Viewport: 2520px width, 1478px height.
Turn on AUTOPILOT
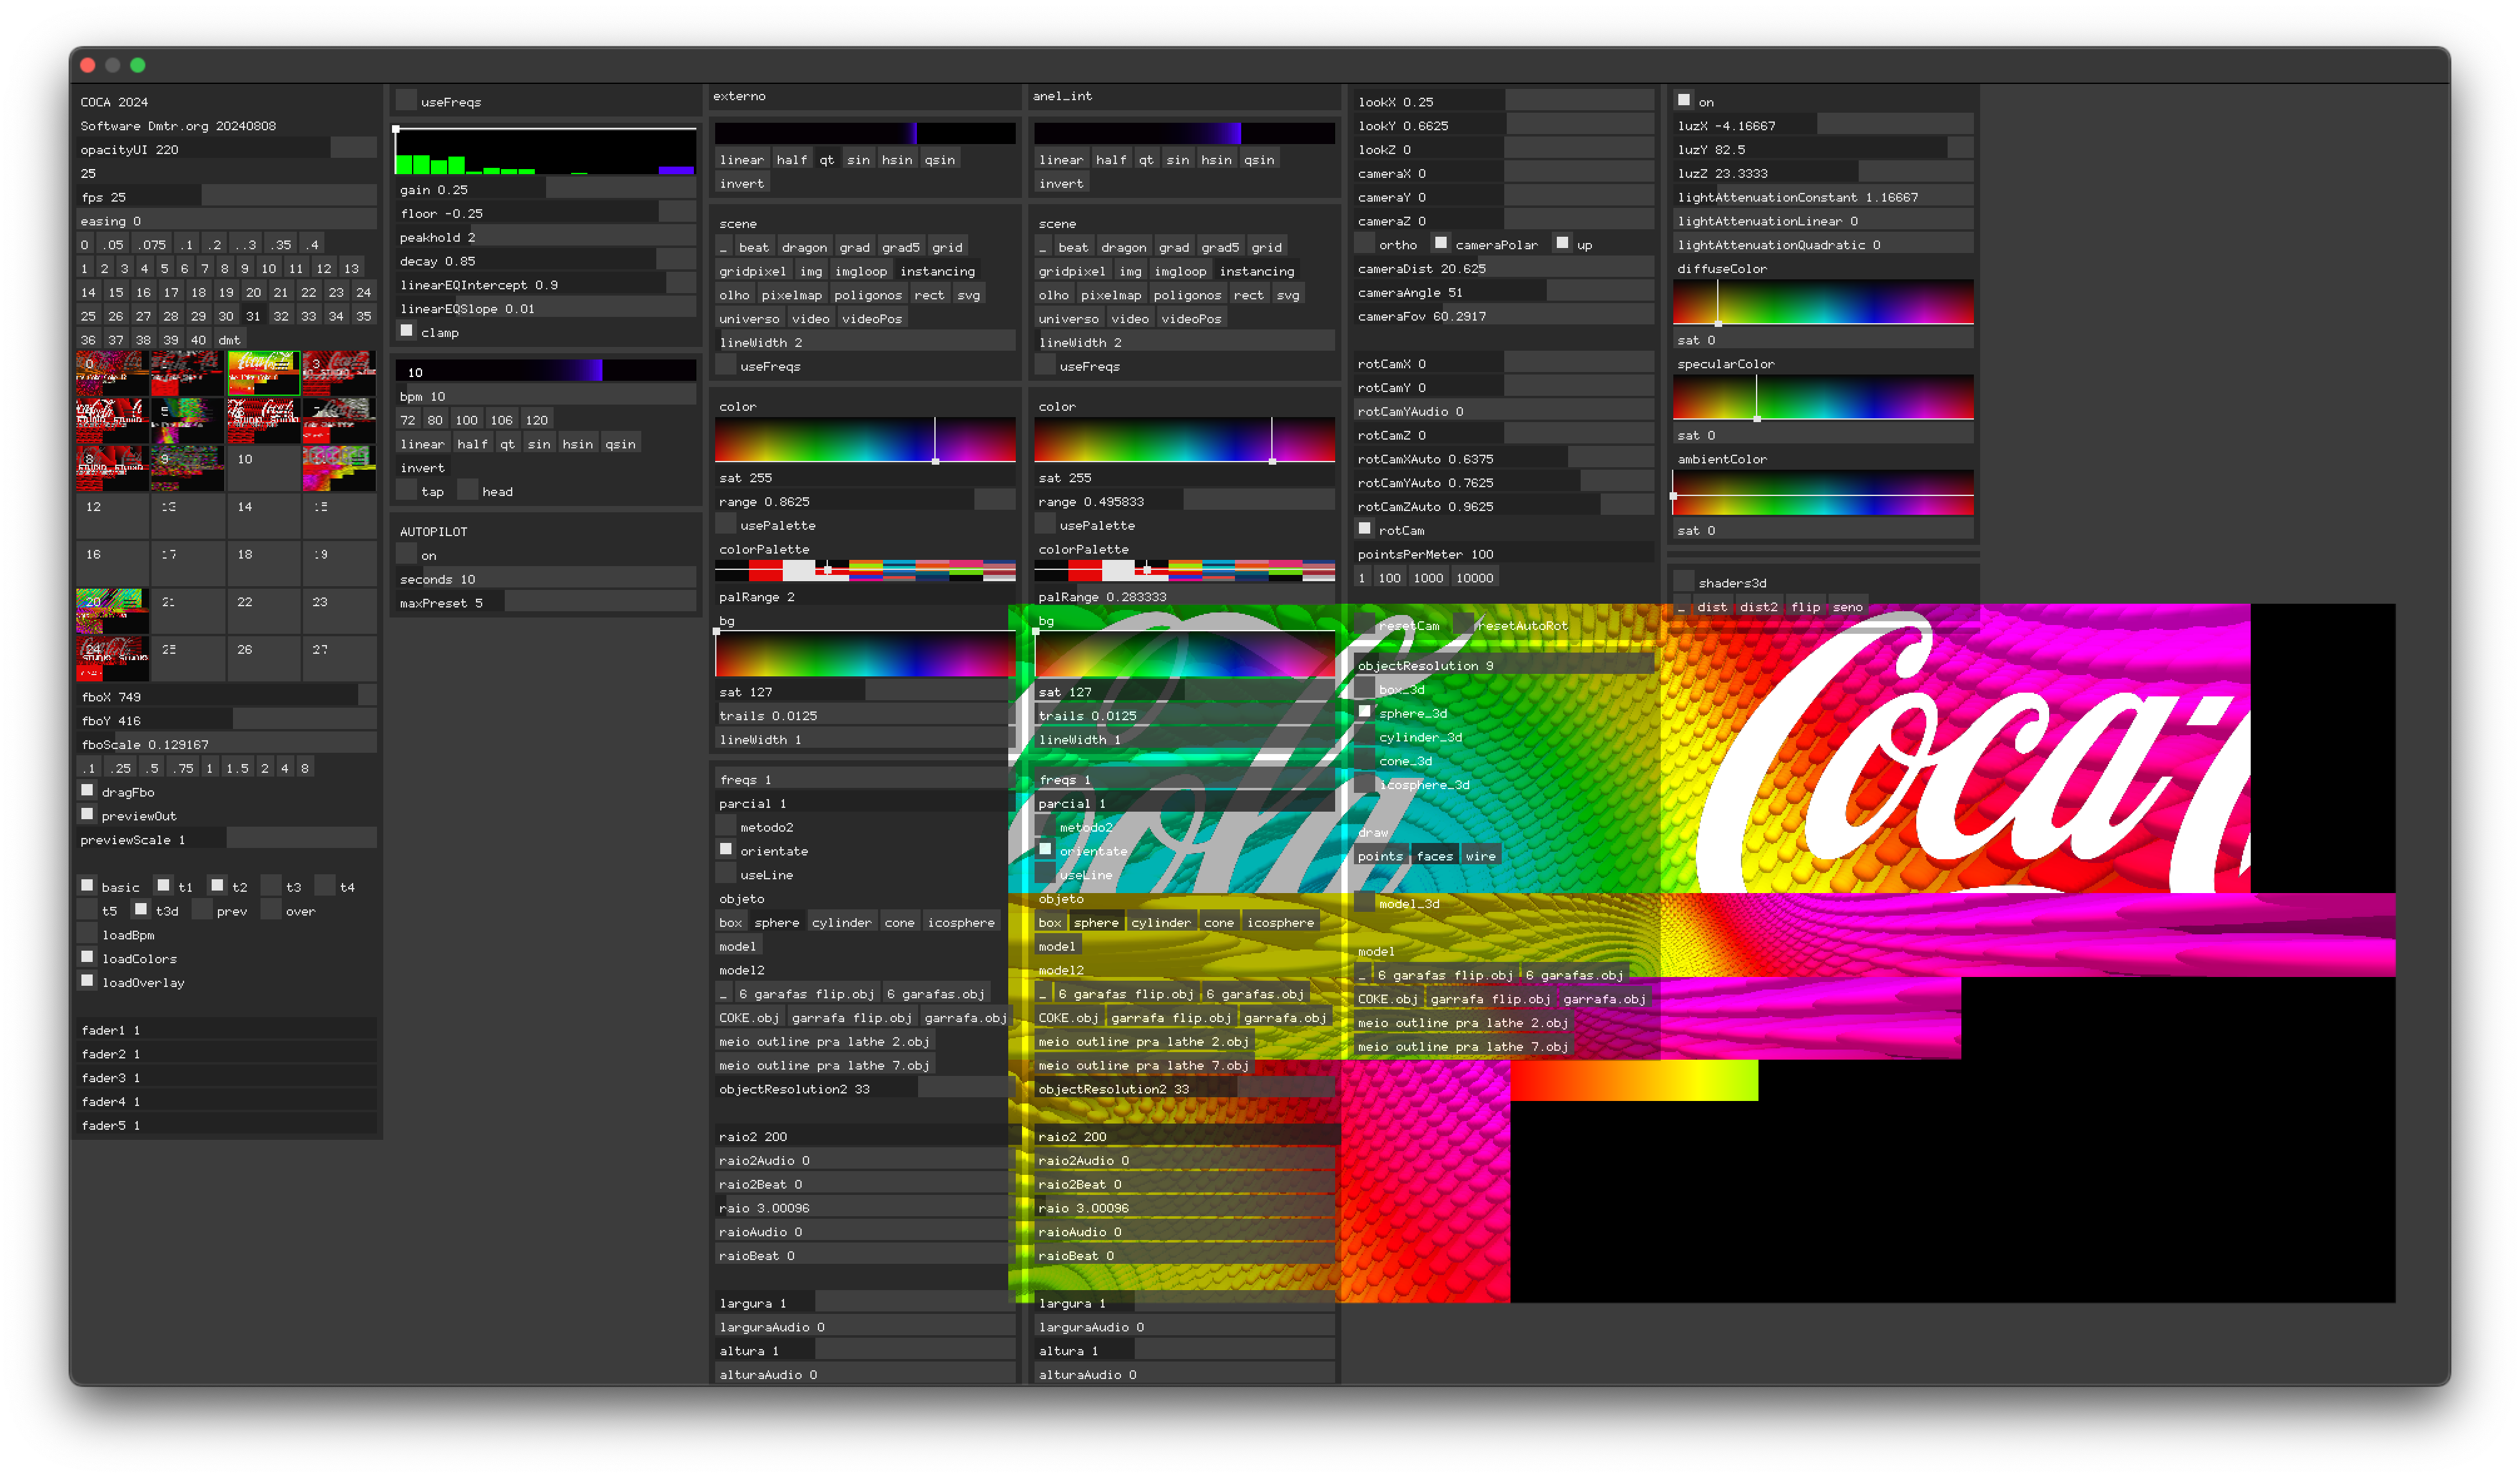pos(407,554)
